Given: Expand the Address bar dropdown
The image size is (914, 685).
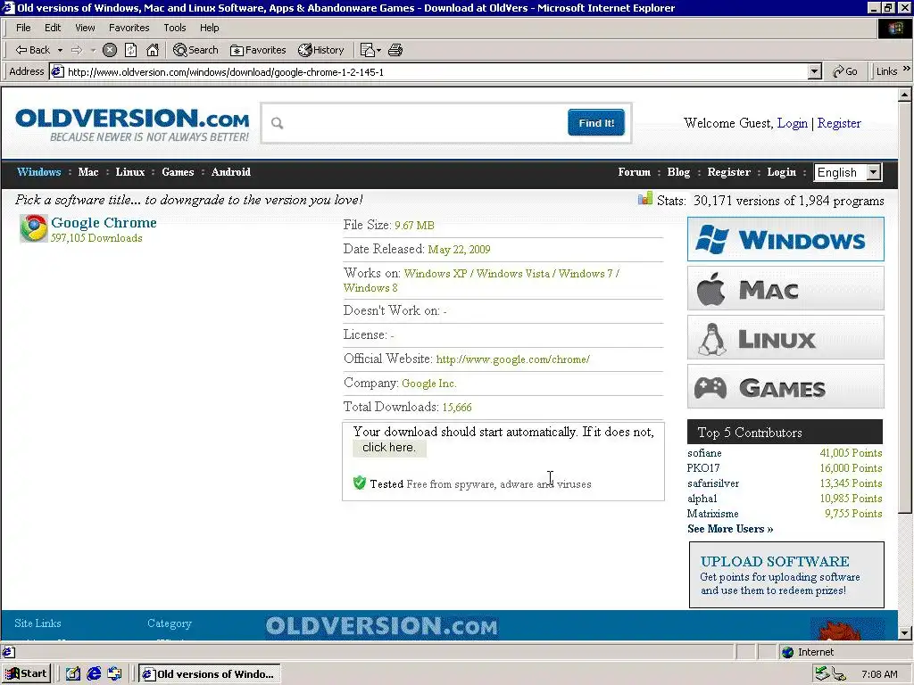Looking at the screenshot, I should tap(815, 71).
